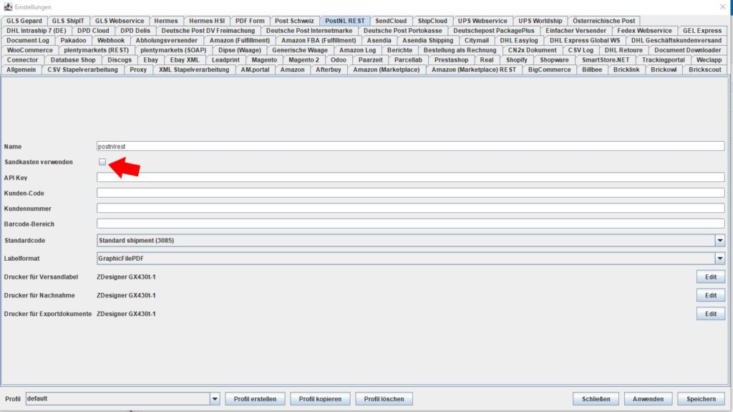
Task: Open the Labelformat dropdown arrow
Action: (719, 259)
